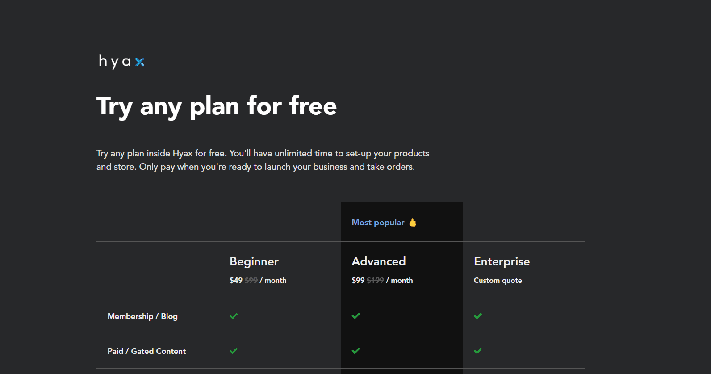Screen dimensions: 711x374
Task: Select the Enterprise plan heading
Action: click(502, 261)
